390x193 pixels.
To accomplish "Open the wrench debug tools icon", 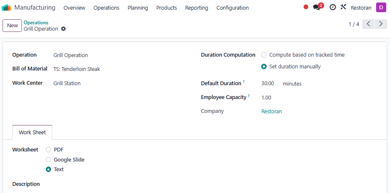I will pyautogui.click(x=343, y=7).
